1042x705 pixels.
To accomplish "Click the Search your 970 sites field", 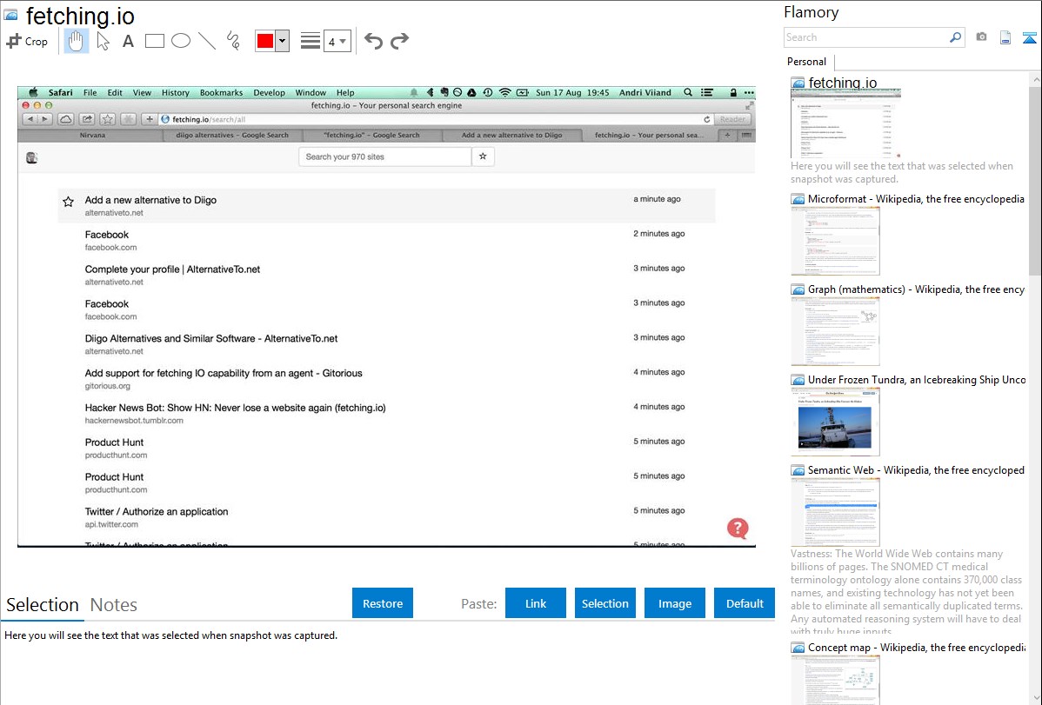I will 385,156.
